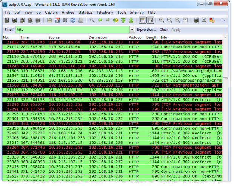Jump to first packet icon
The width and height of the screenshot is (234, 186).
pos(123,20)
